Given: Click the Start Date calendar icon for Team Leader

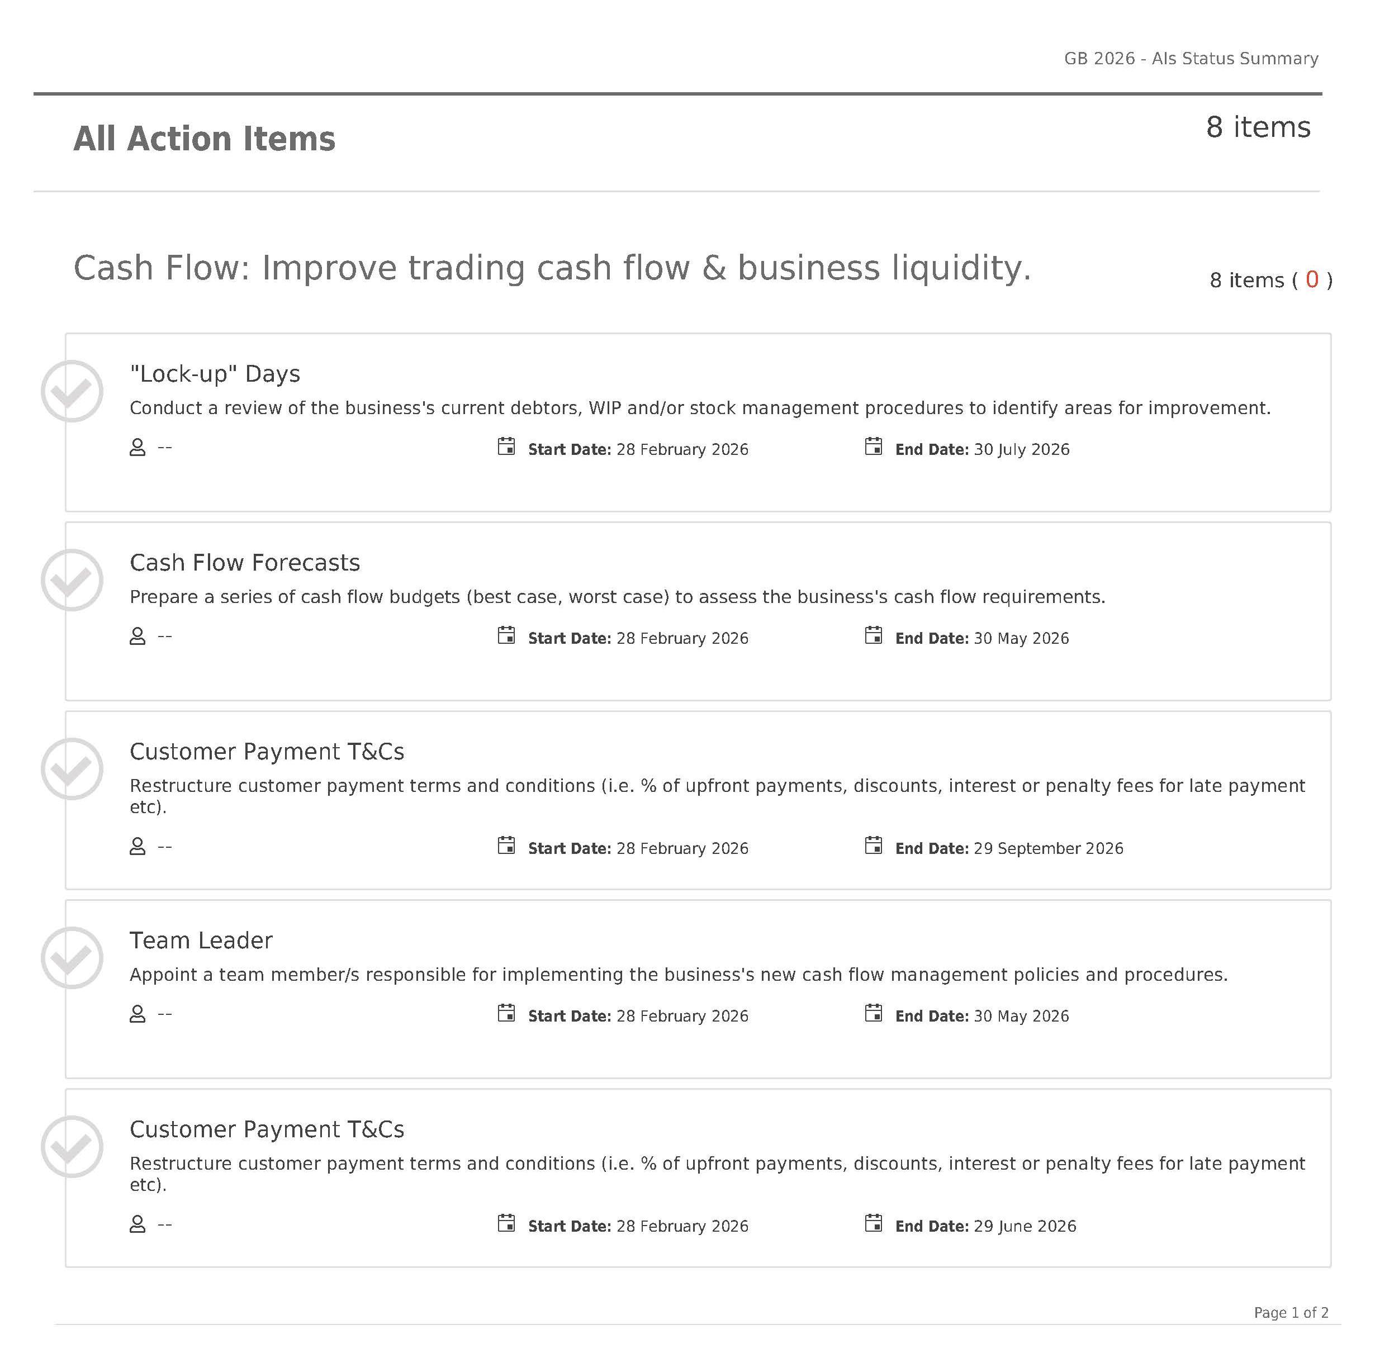Looking at the screenshot, I should coord(506,1013).
